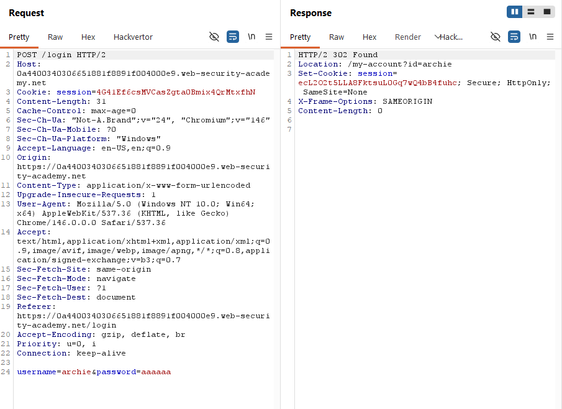
Task: Switch to Response Raw tab
Action: pos(337,37)
